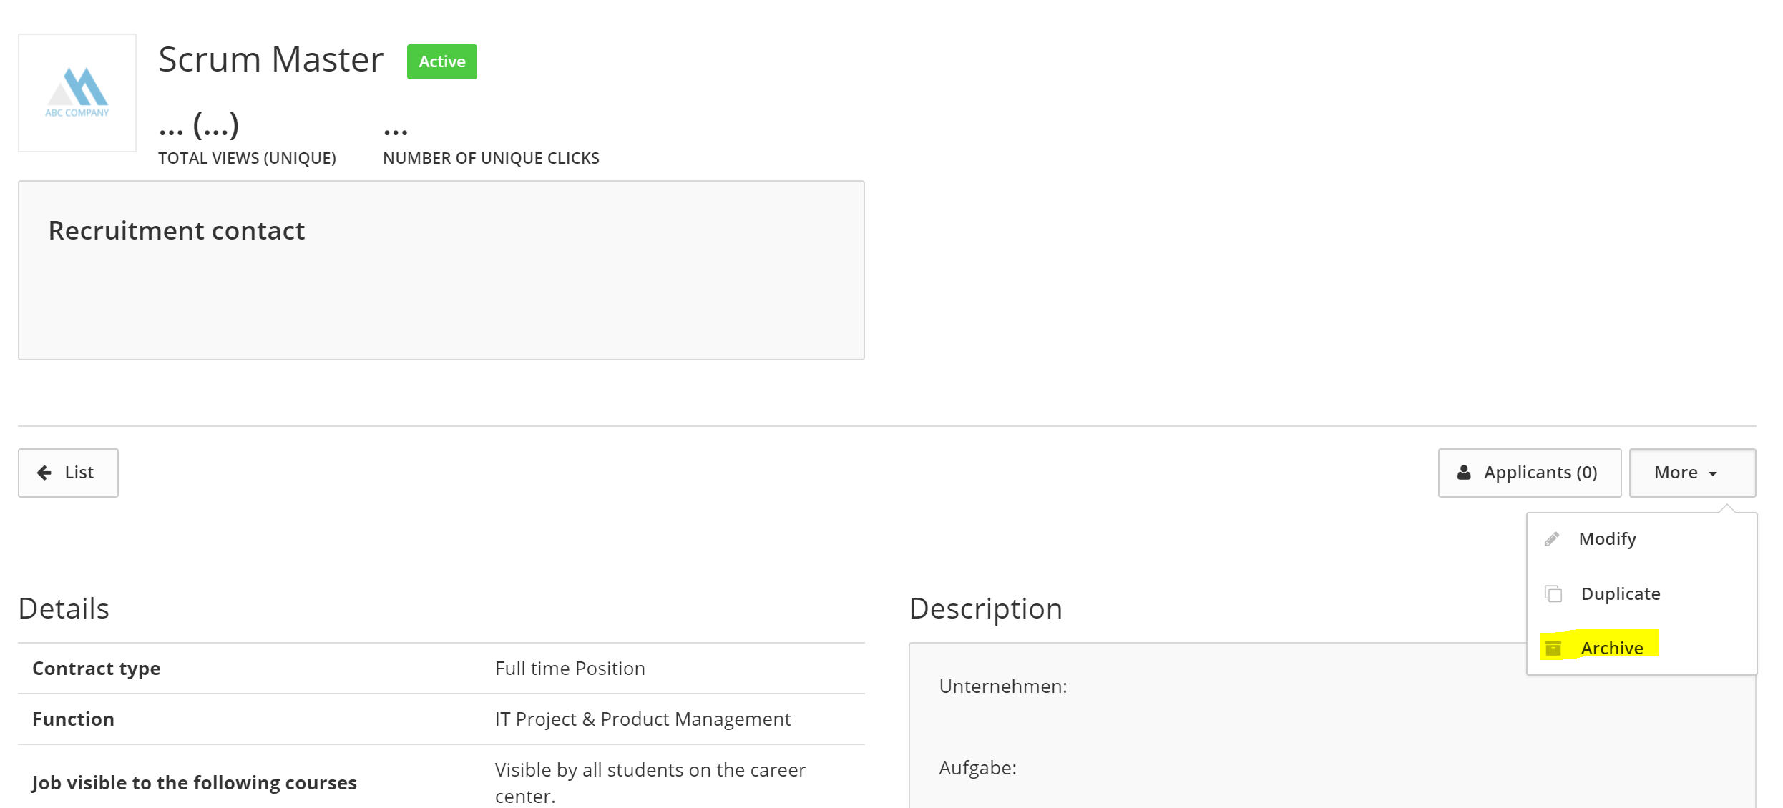Screen dimensions: 1783x808
Task: Click the copy icon beside Duplicate
Action: pos(1553,594)
